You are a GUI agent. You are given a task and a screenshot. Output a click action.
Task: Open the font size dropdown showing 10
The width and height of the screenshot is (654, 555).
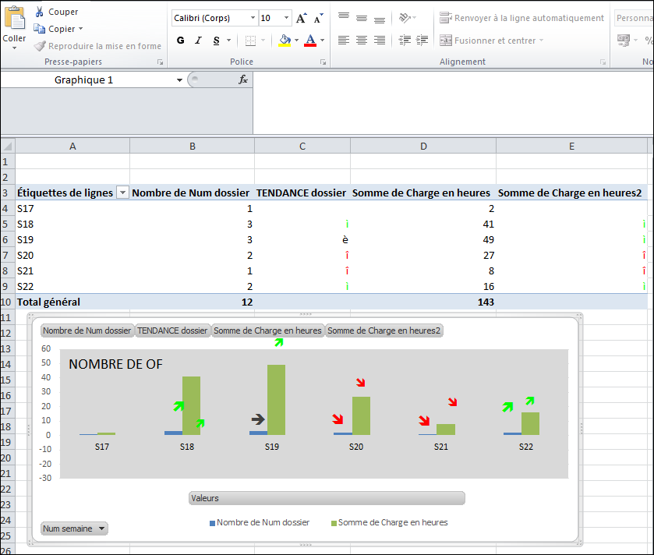point(285,17)
